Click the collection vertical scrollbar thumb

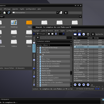[71, 73]
